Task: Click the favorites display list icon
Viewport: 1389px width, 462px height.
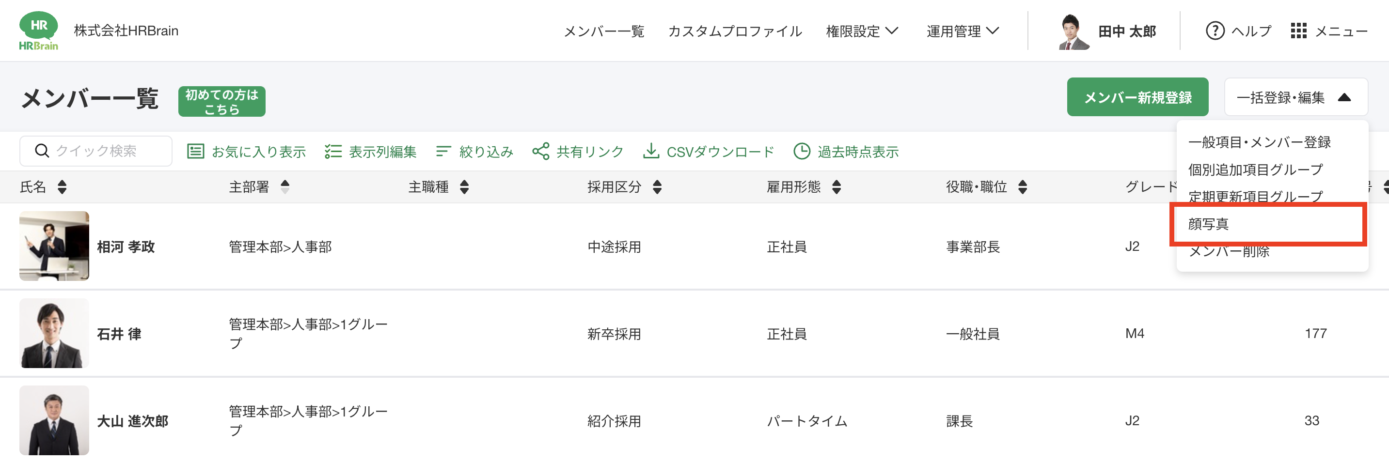Action: tap(195, 152)
